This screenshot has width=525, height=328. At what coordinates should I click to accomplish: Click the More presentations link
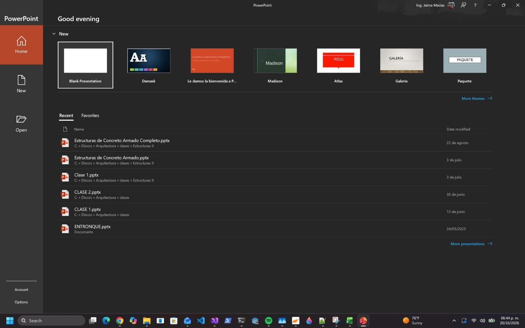471,244
